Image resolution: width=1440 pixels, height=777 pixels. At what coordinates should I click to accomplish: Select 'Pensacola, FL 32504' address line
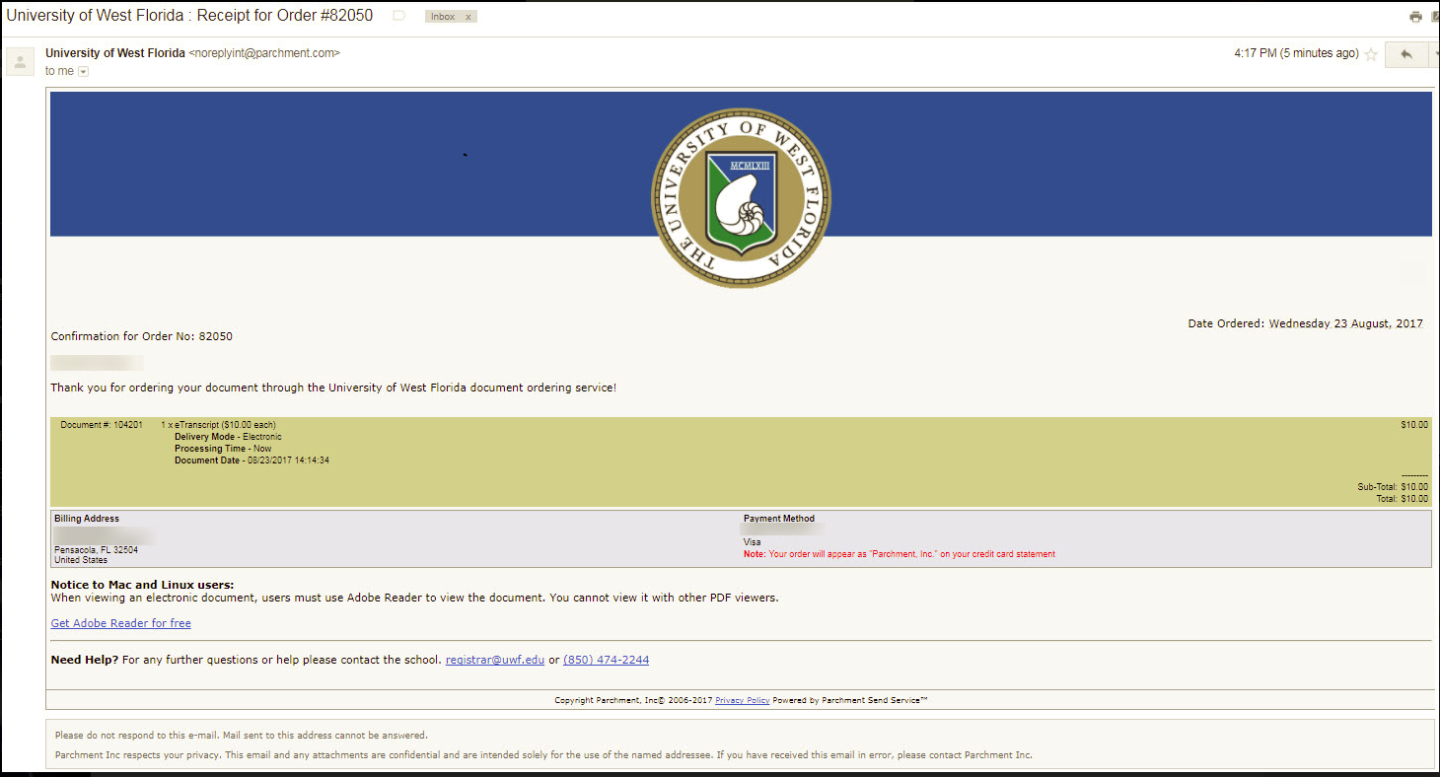pos(96,550)
